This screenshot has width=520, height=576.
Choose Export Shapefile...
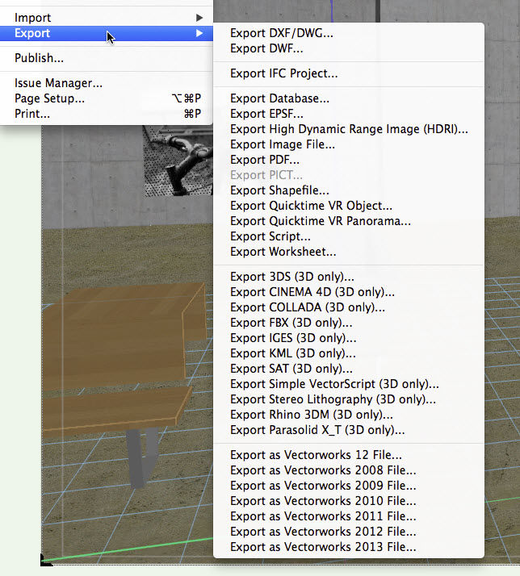point(349,190)
